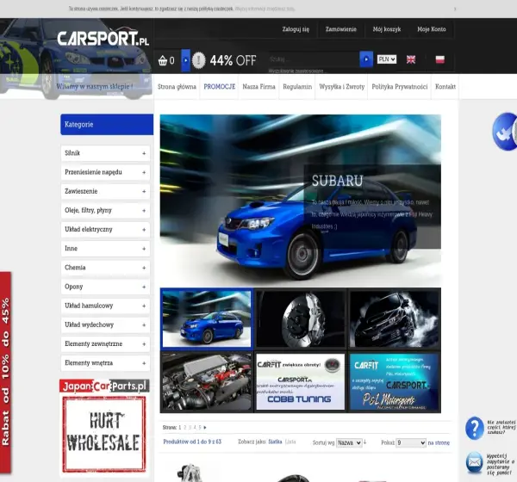The height and width of the screenshot is (482, 517).
Task: Open the Kontakt menu item
Action: tap(445, 87)
